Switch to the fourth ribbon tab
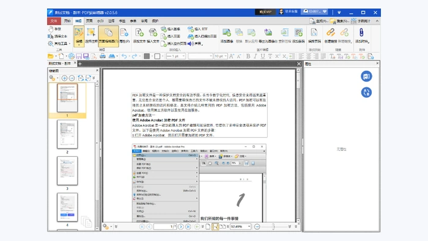The width and height of the screenshot is (428, 241). [x=89, y=21]
